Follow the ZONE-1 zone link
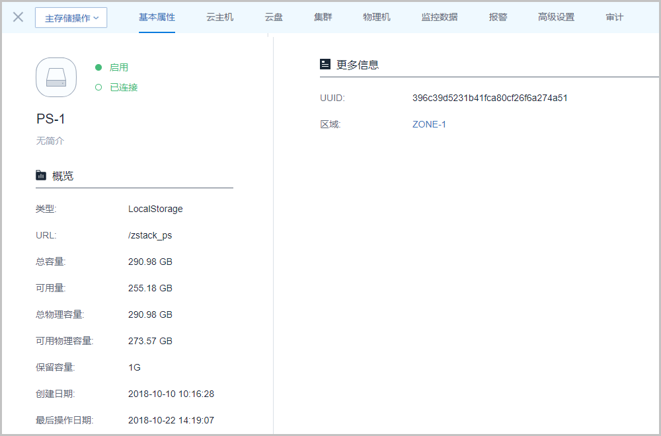The image size is (661, 436). pos(429,124)
